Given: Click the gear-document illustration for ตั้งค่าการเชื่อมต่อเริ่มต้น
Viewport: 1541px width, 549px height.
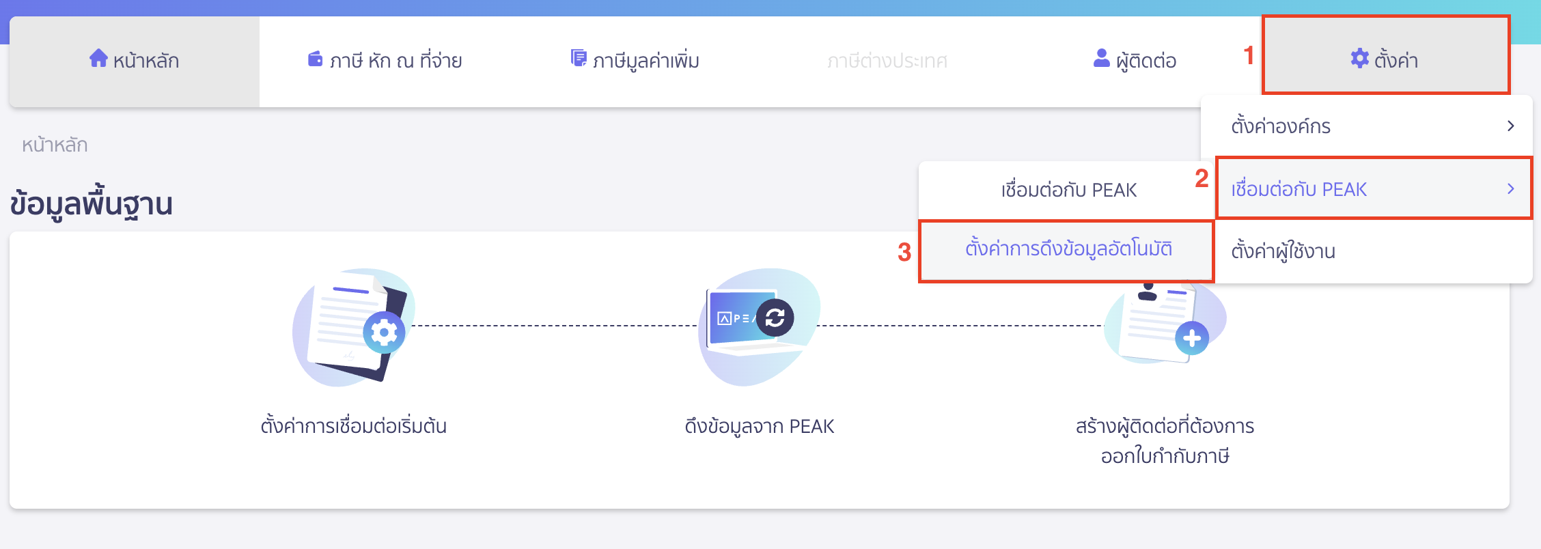Looking at the screenshot, I should [x=352, y=328].
